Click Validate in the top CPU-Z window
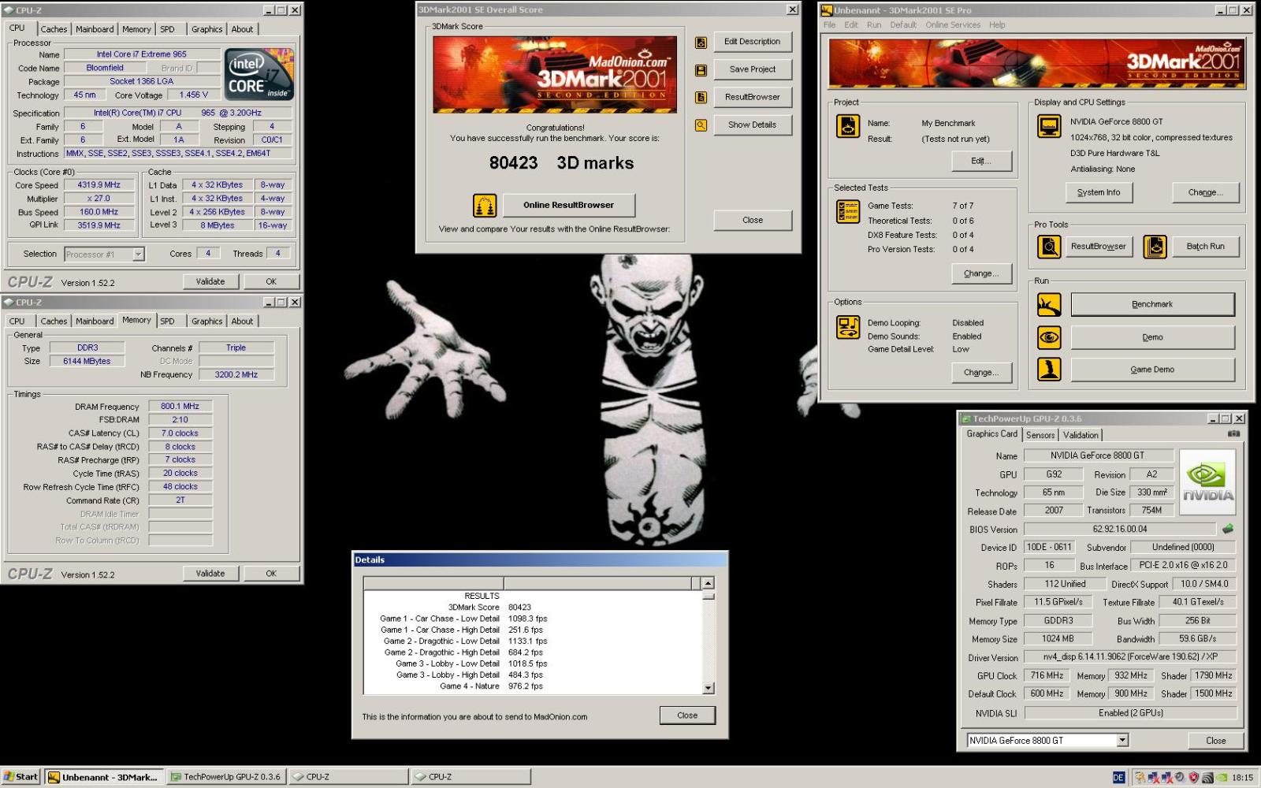The image size is (1261, 788). pyautogui.click(x=210, y=282)
